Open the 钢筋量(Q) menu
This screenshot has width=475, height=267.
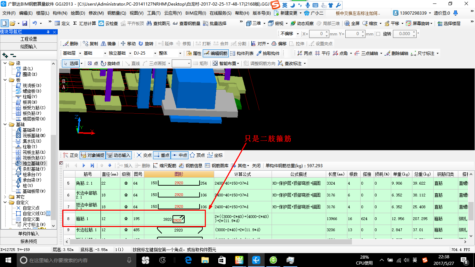point(116,13)
